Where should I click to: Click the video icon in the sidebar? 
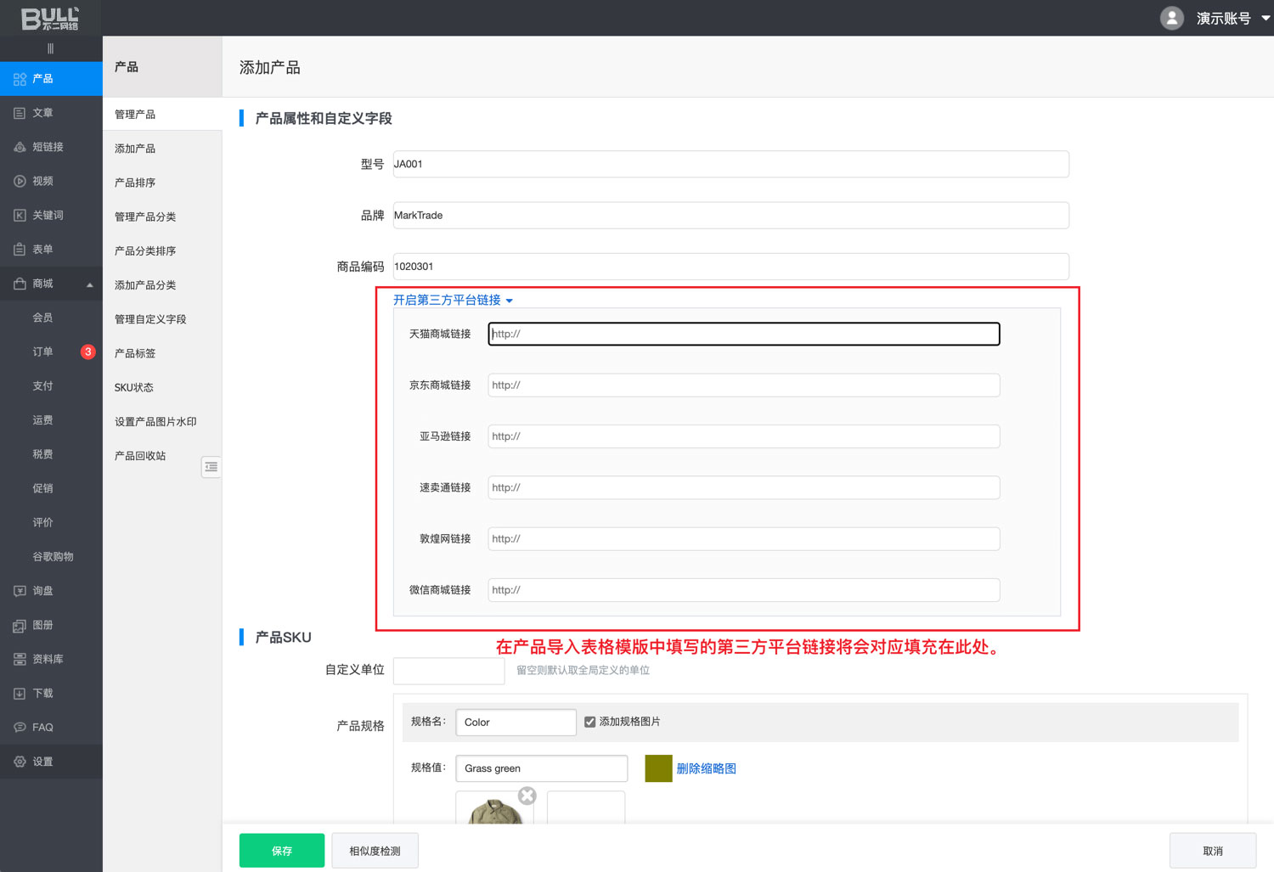pyautogui.click(x=20, y=181)
